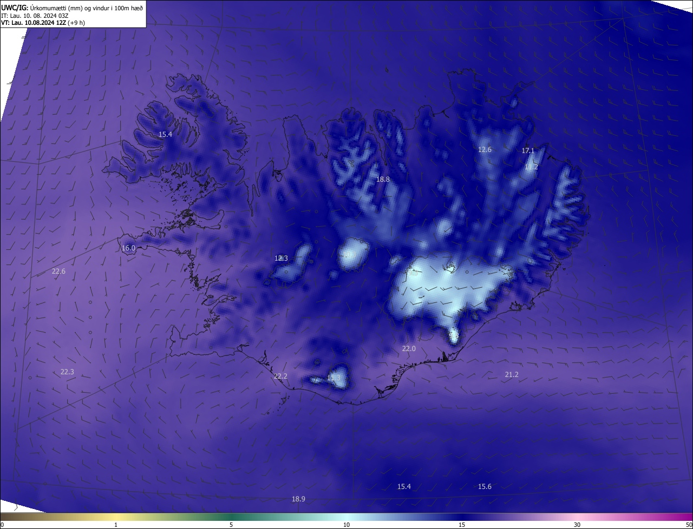Click the 15.6 value on the map
693x529 pixels.
[x=485, y=486]
